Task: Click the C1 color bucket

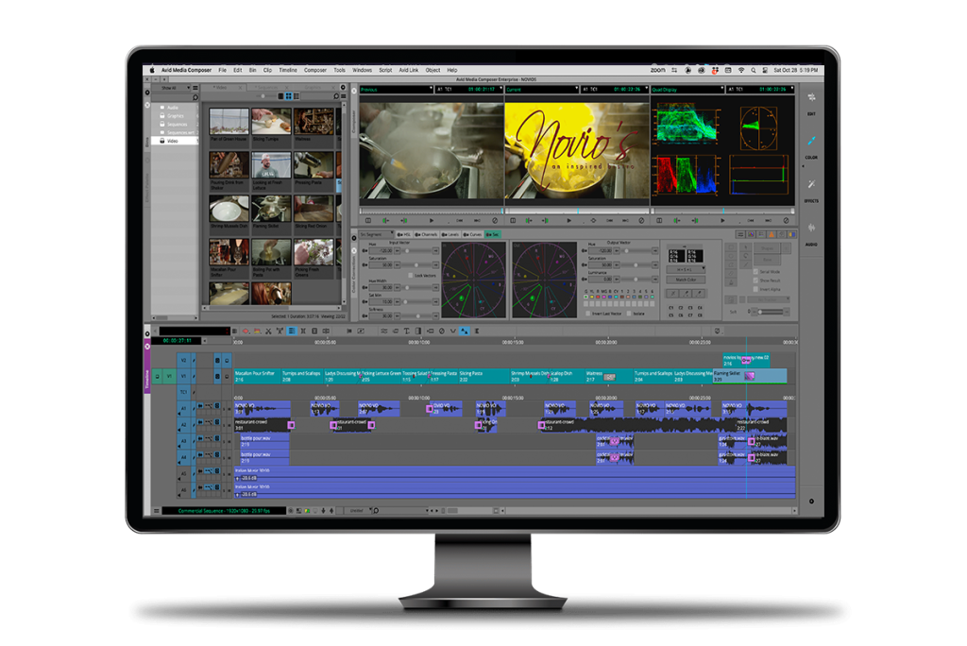Action: (x=671, y=307)
